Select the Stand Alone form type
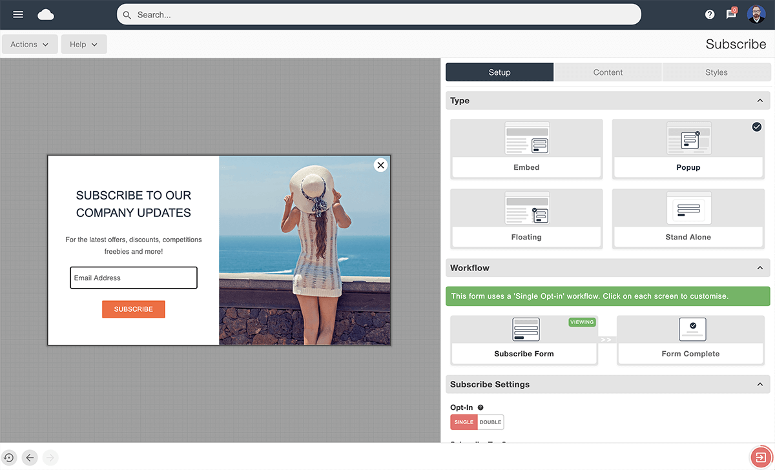Screen dimensions: 775x470 (x=688, y=219)
